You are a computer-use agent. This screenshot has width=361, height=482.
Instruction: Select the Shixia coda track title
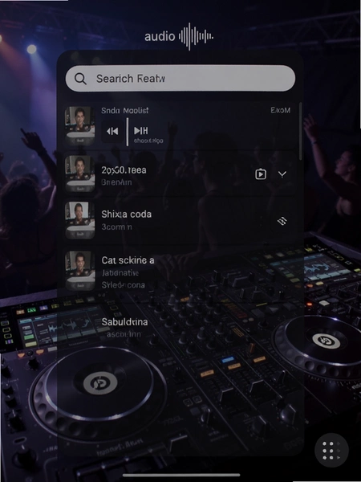[126, 214]
